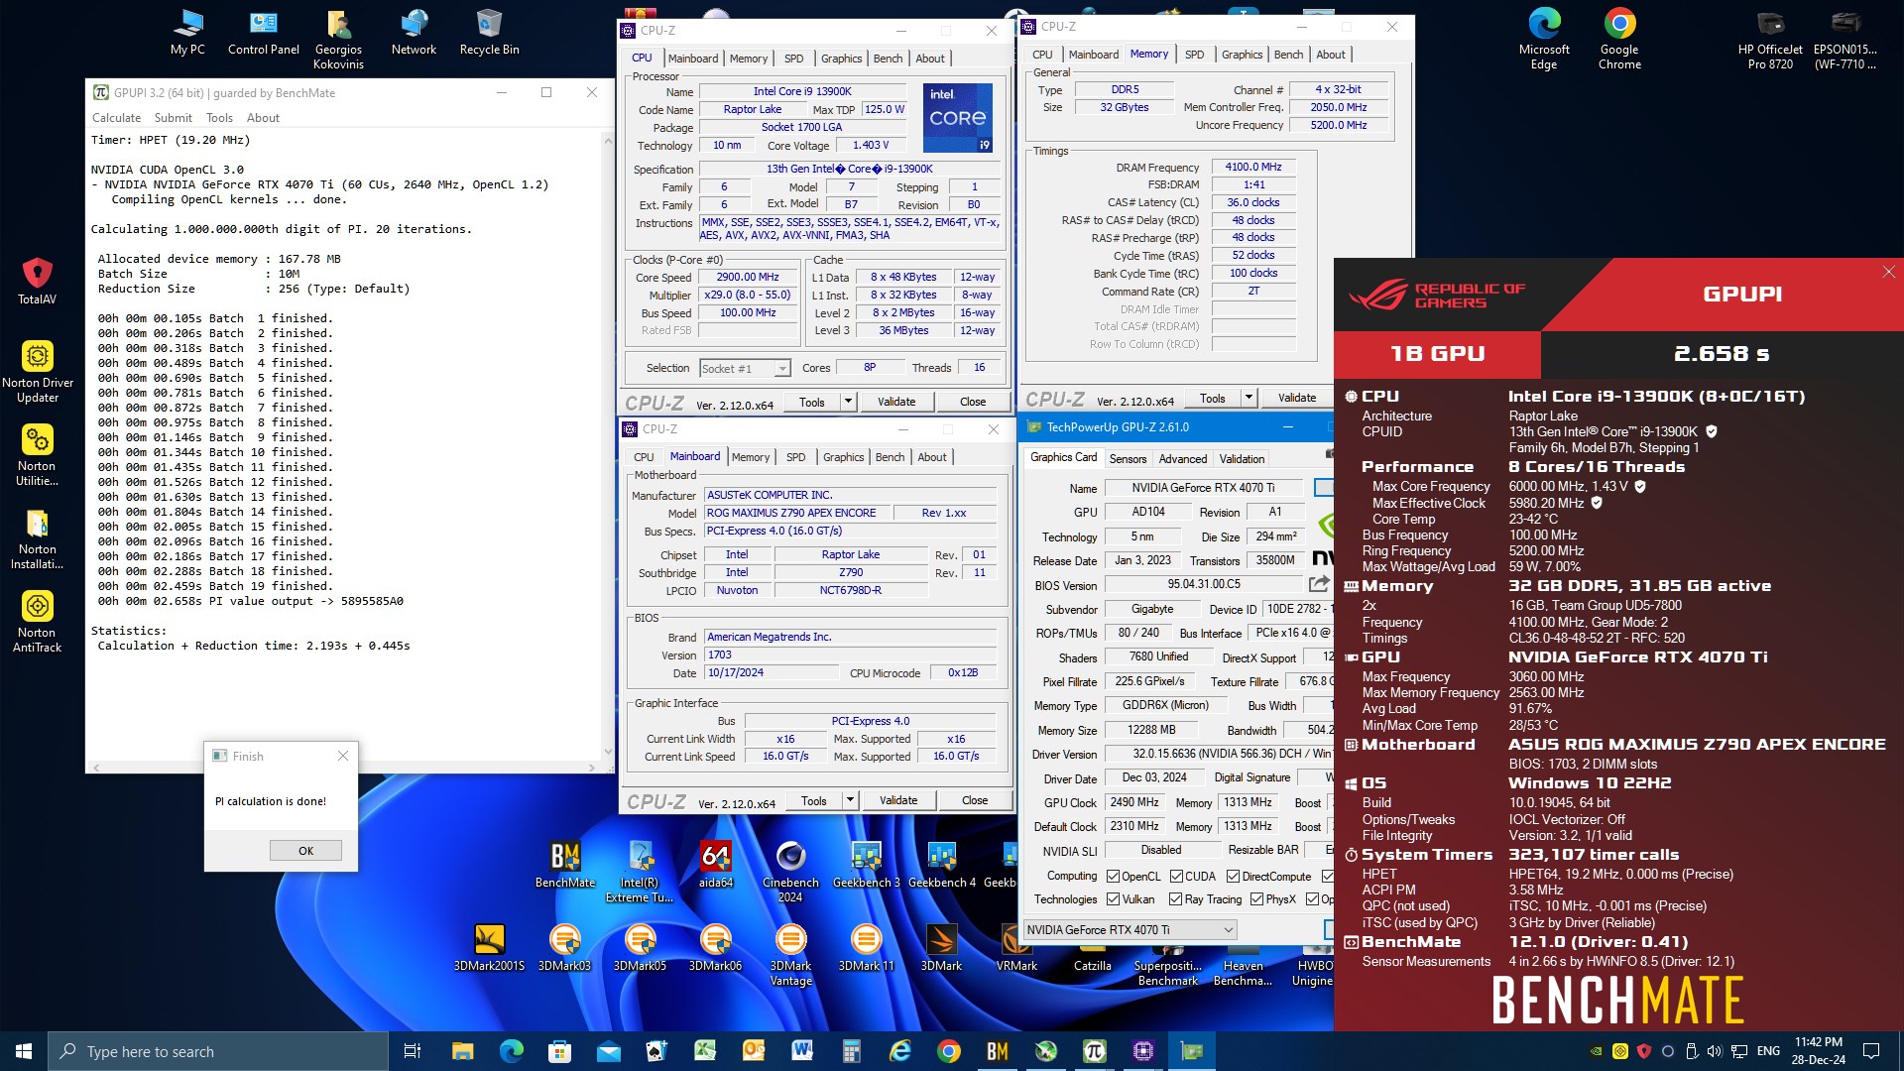Open the 3DMark 11 desktop icon
Viewport: 1904px width, 1071px height.
866,947
